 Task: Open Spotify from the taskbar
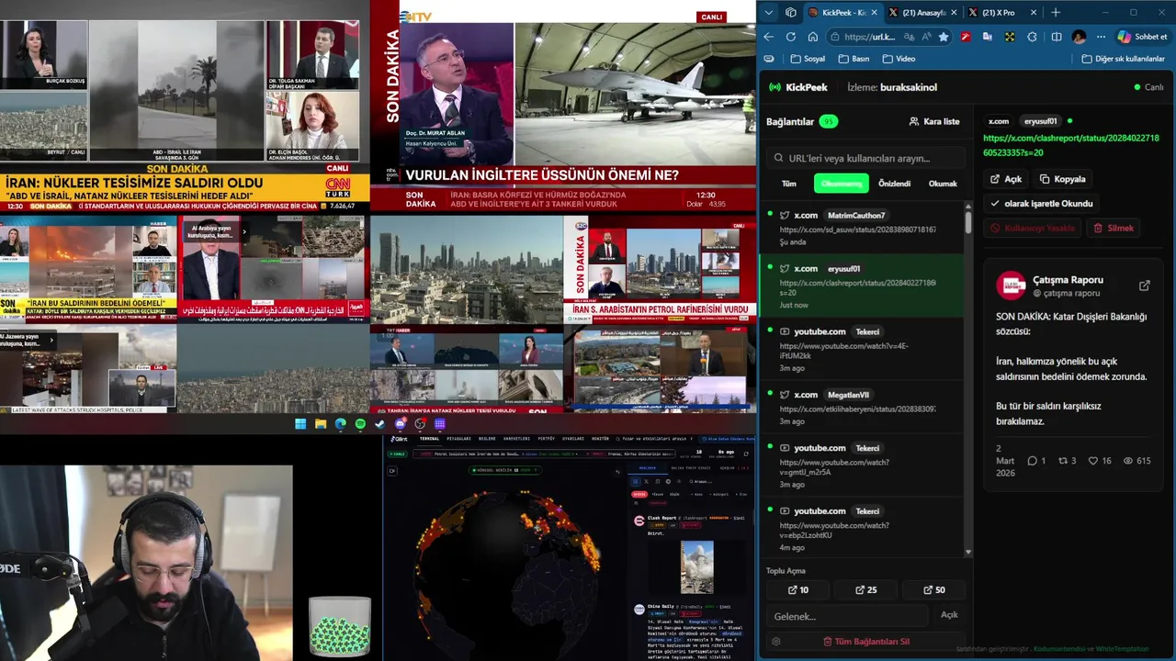[x=360, y=424]
